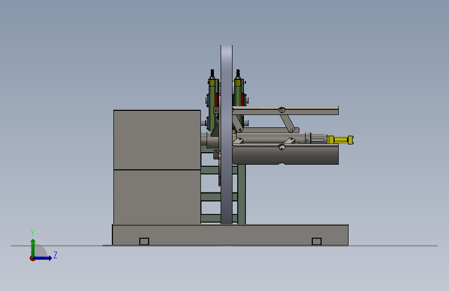Select the right green clamp assembly
449x291 pixels.
(239, 100)
